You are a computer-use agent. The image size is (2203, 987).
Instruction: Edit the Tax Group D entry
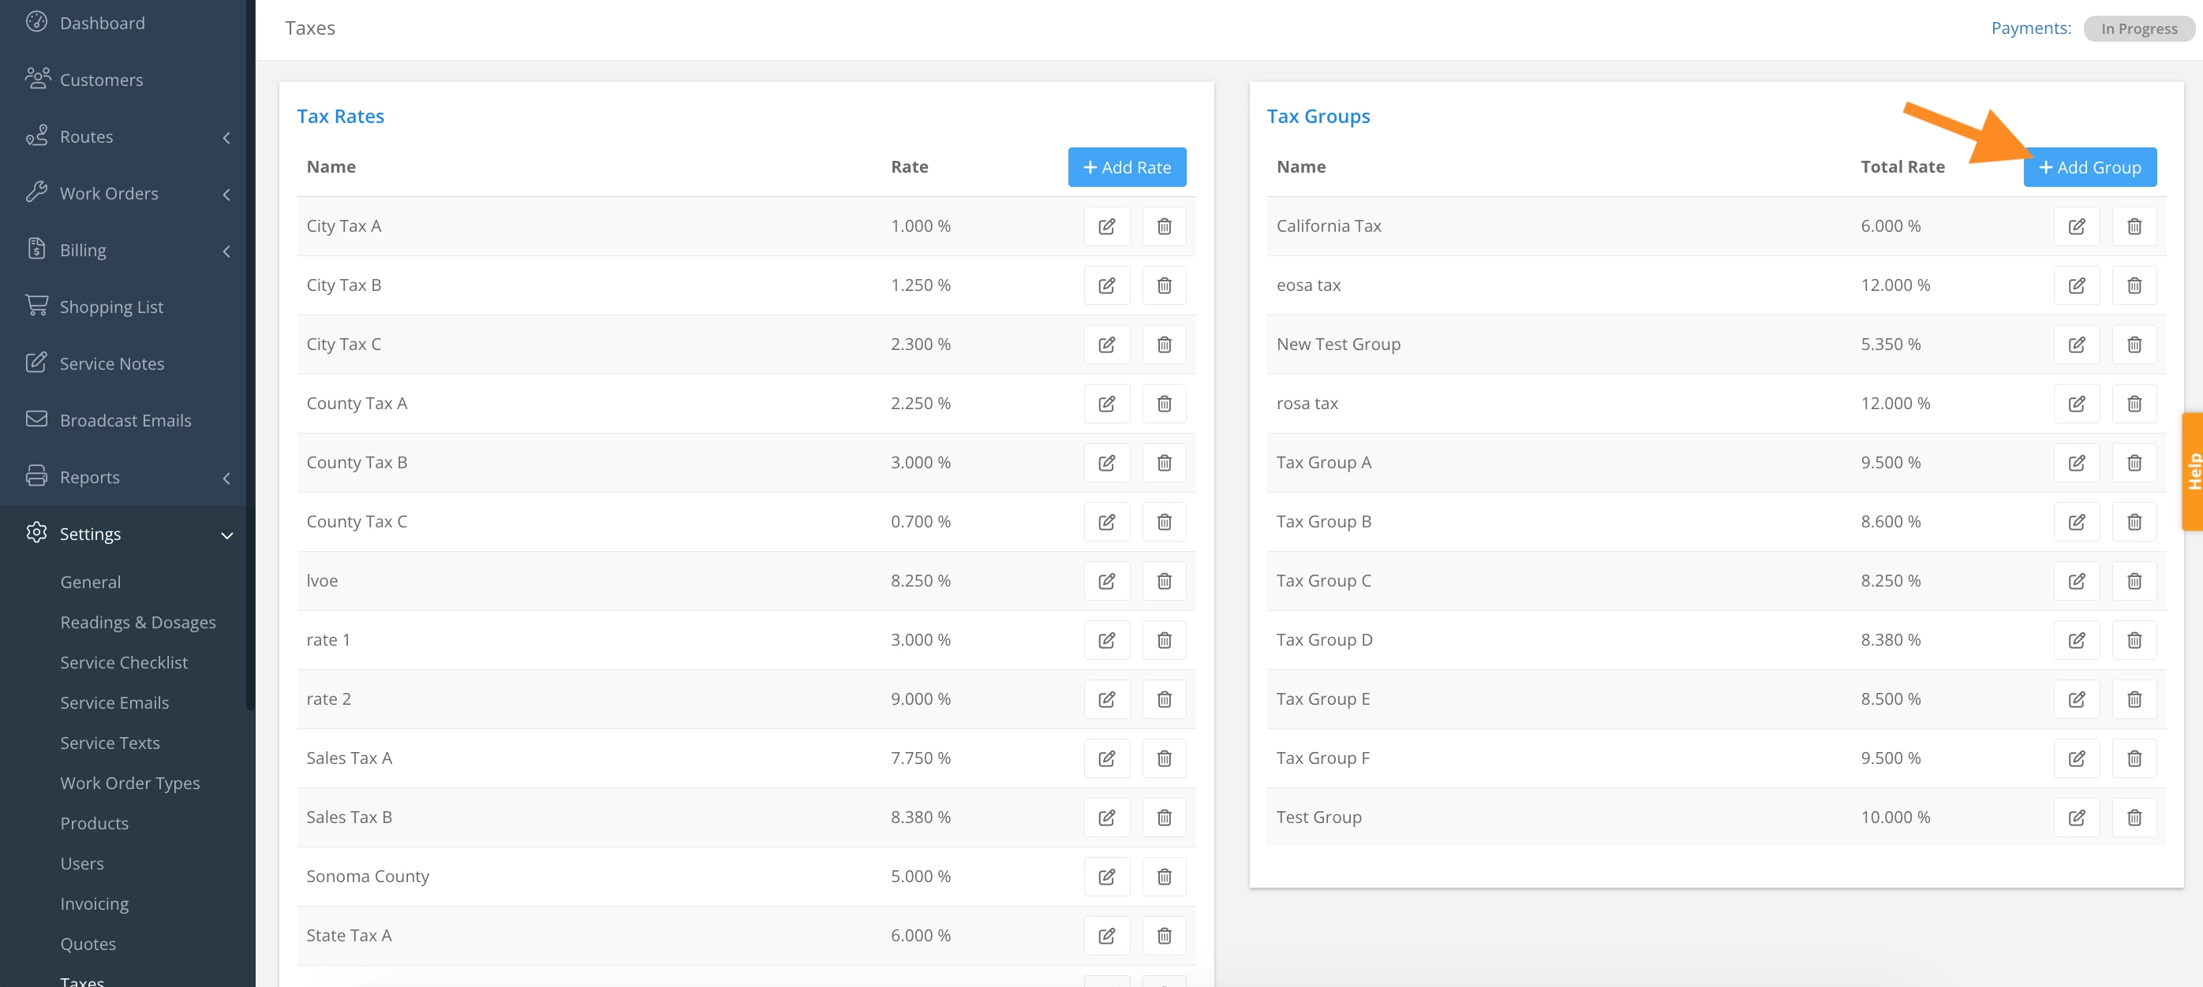(2076, 640)
